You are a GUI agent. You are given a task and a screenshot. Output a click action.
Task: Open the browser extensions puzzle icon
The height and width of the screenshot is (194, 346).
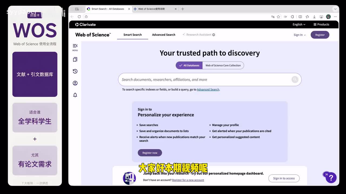pos(292,17)
